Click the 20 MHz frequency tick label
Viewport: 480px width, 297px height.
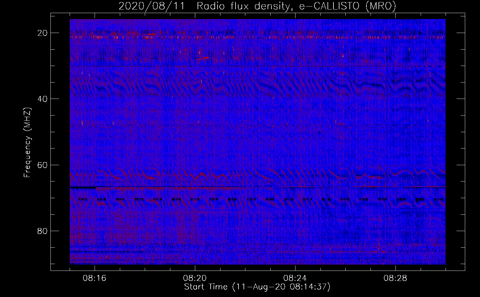pos(43,33)
